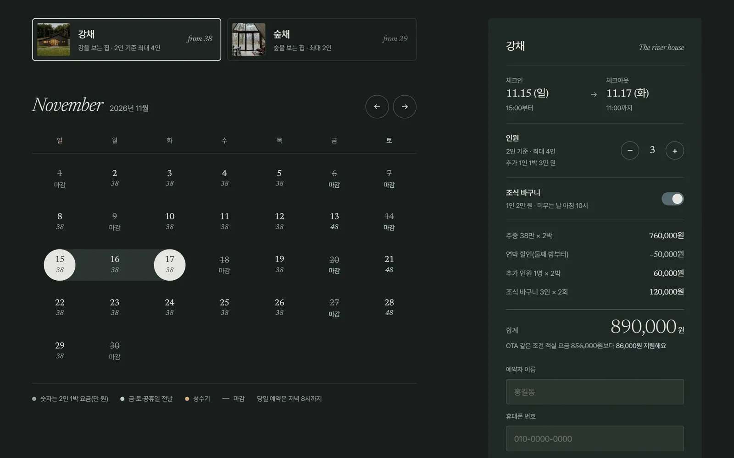
Task: Select the 숲채 forest house card
Action: [x=322, y=39]
